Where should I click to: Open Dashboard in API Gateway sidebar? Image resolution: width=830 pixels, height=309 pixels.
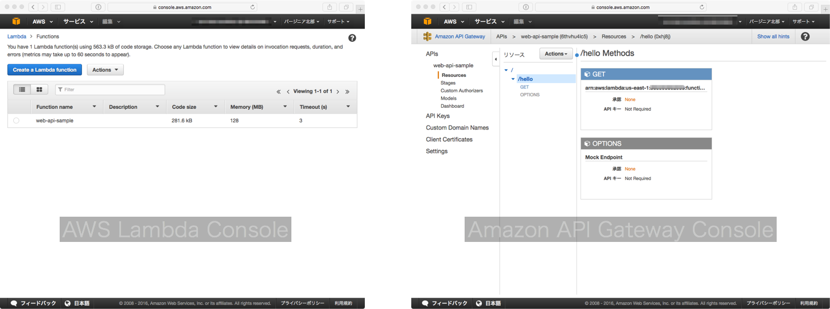(x=453, y=106)
